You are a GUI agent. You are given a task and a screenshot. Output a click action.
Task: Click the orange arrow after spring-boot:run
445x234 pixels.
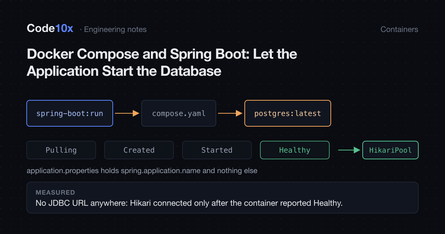pos(127,113)
